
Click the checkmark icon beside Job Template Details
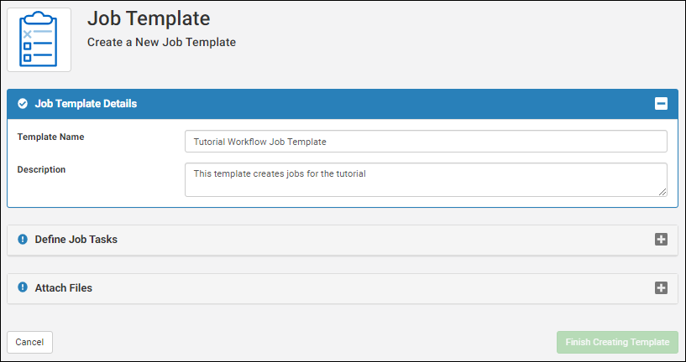click(x=23, y=104)
